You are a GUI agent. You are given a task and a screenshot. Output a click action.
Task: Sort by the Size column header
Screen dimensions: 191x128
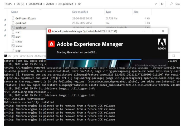[136, 12]
